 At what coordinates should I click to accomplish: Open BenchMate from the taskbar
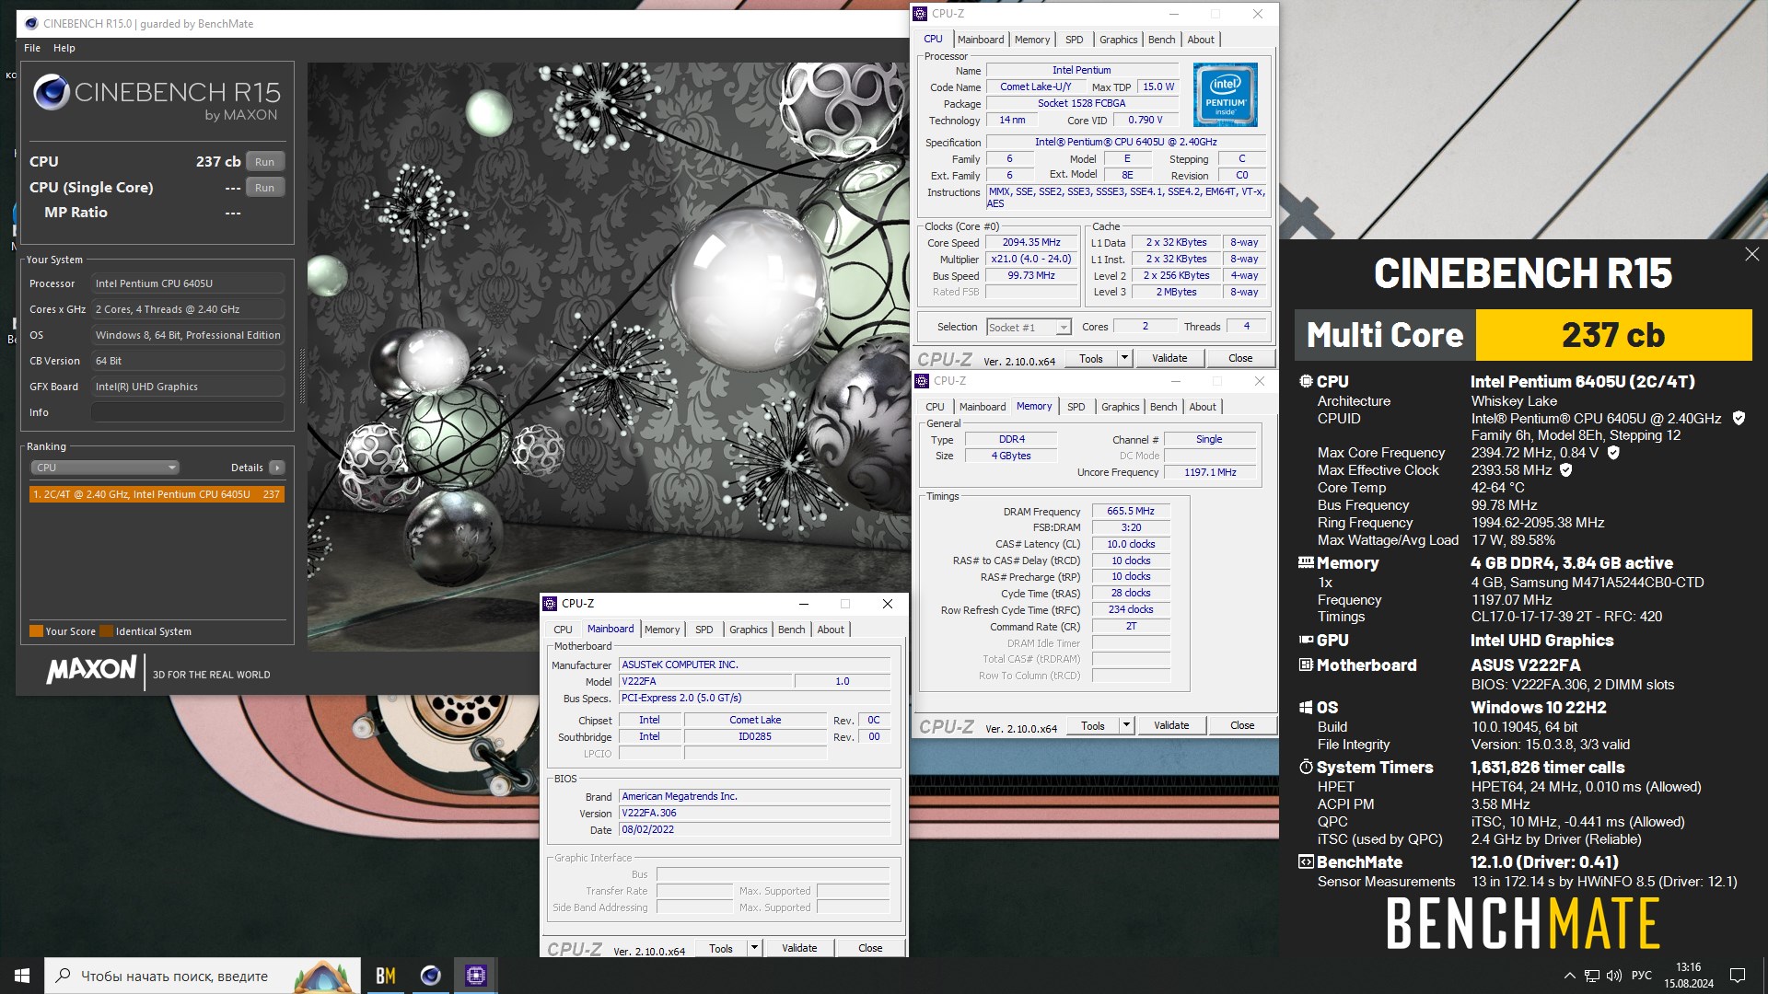386,976
